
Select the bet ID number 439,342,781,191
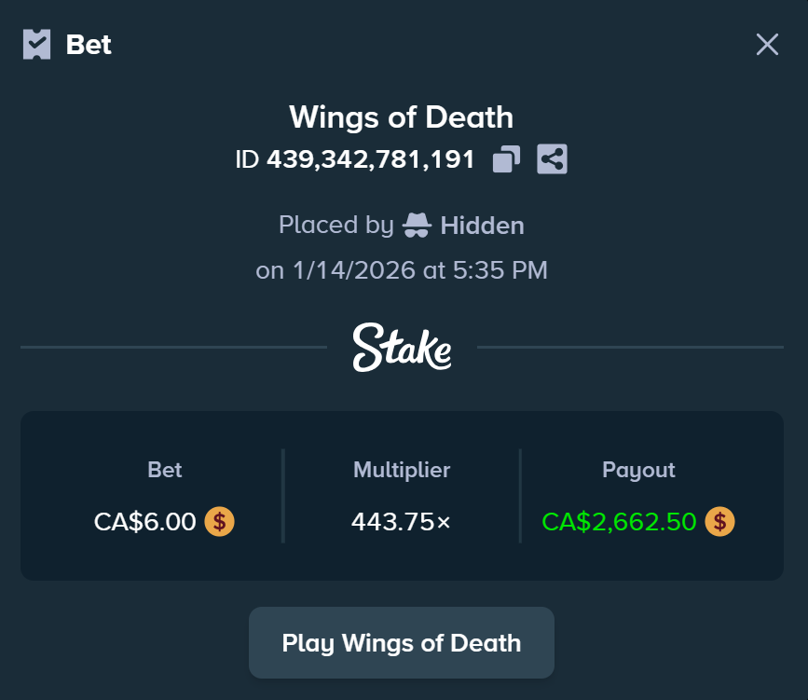point(371,159)
